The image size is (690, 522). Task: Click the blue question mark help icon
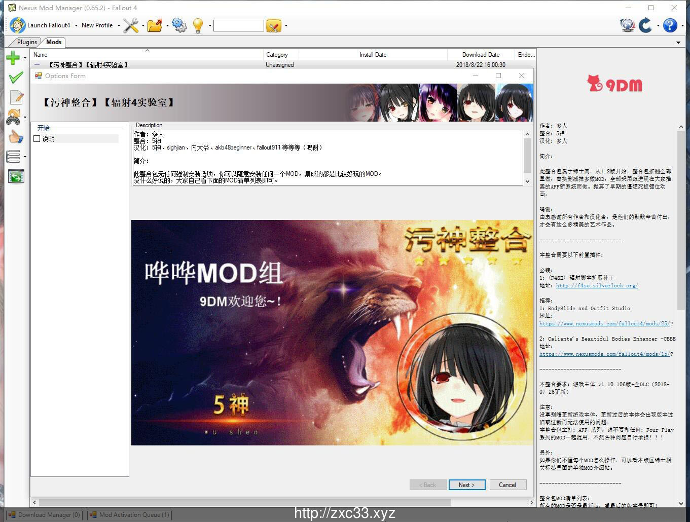click(x=670, y=25)
